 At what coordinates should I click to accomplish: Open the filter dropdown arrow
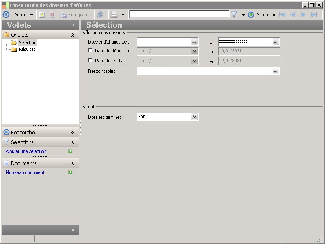(x=243, y=15)
